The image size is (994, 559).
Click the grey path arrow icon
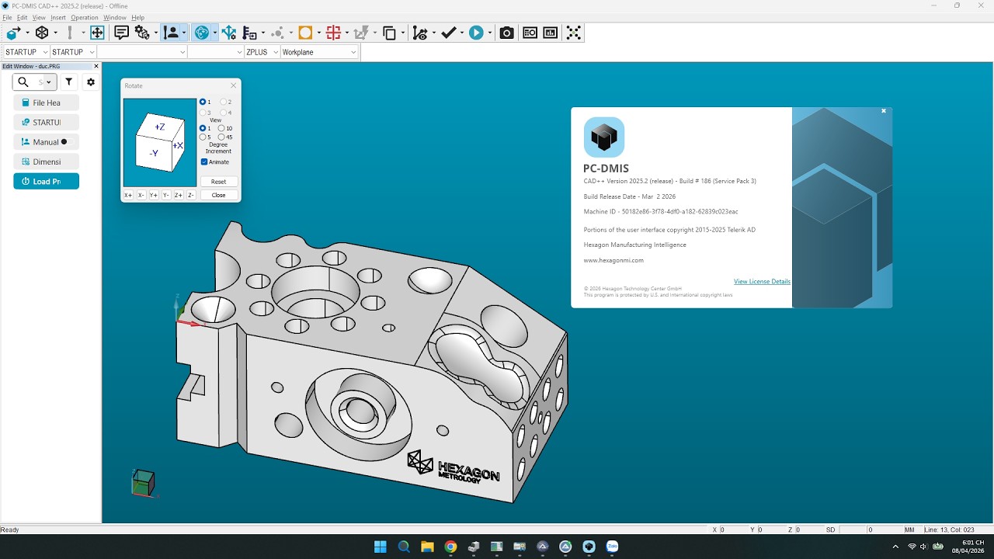tap(361, 33)
